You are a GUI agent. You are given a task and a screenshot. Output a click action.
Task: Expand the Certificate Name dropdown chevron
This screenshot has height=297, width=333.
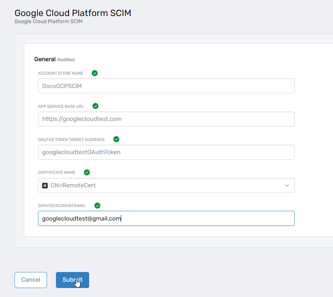287,185
